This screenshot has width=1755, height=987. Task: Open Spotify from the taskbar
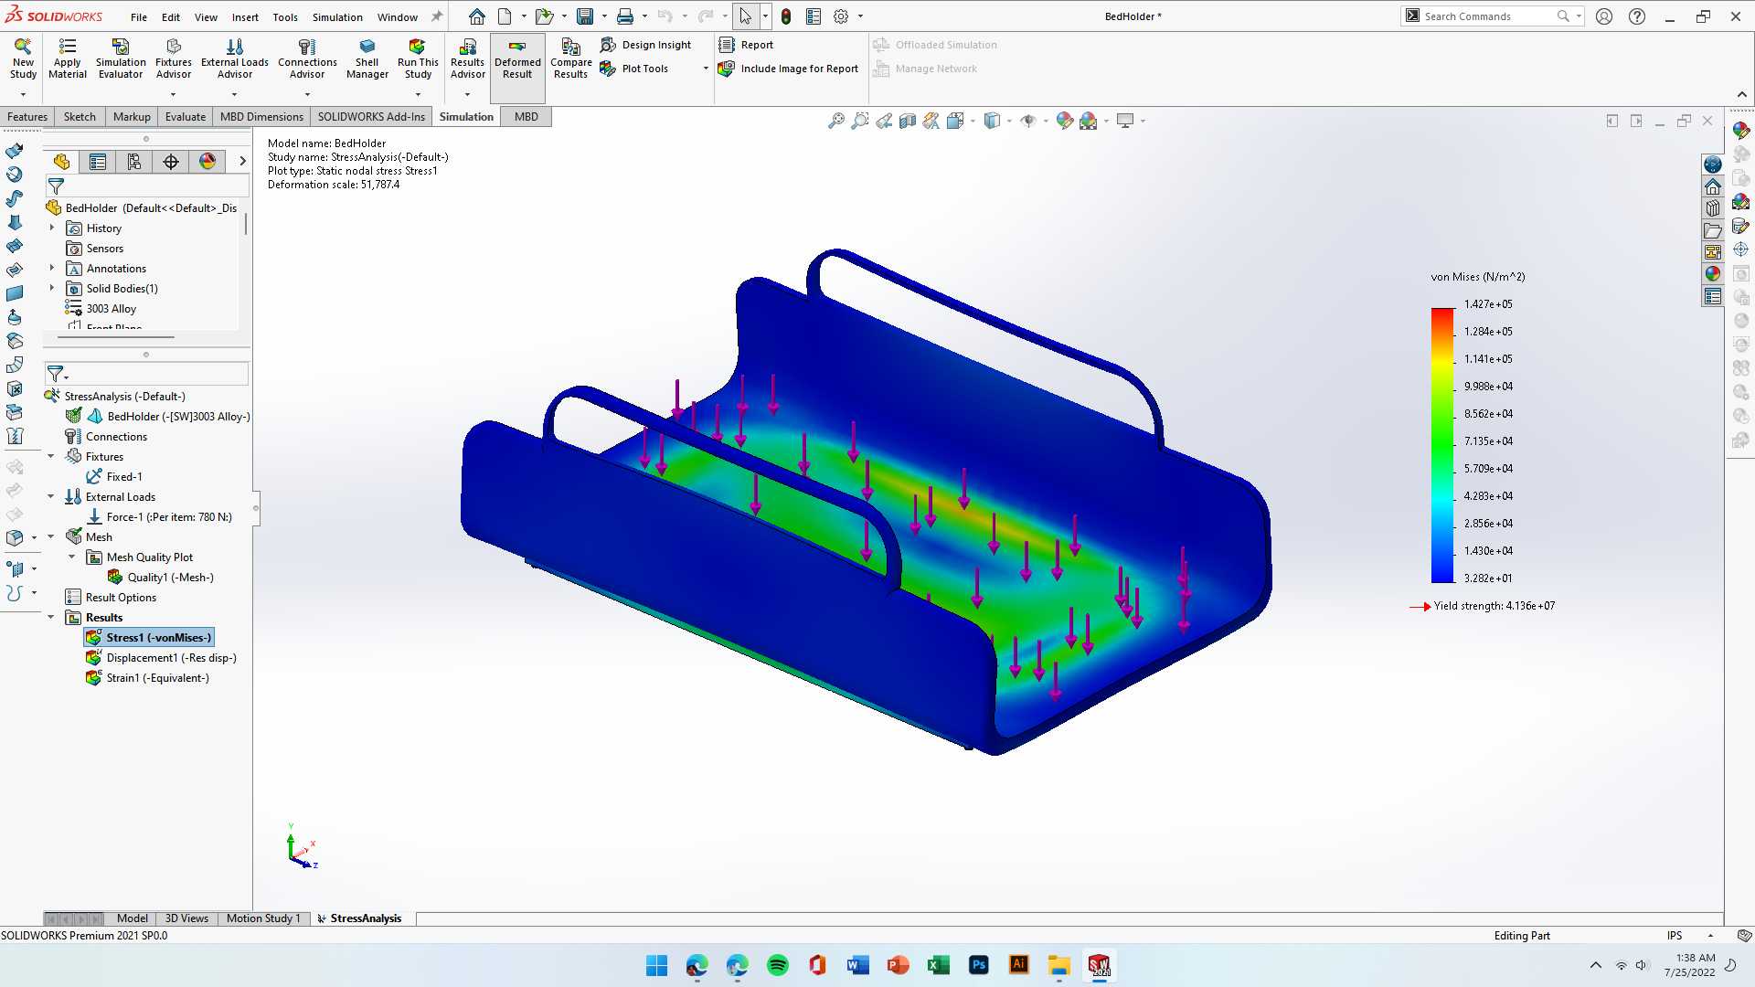[x=778, y=965]
